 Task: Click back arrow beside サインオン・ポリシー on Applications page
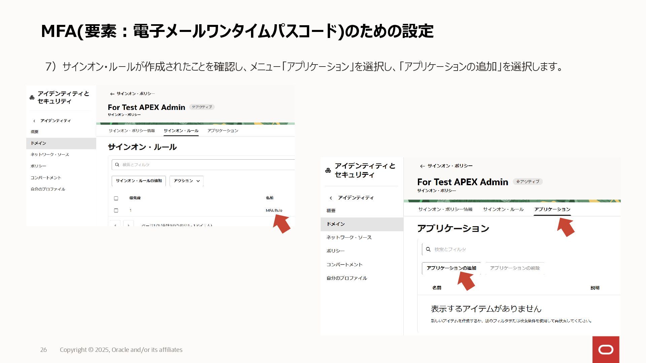422,166
